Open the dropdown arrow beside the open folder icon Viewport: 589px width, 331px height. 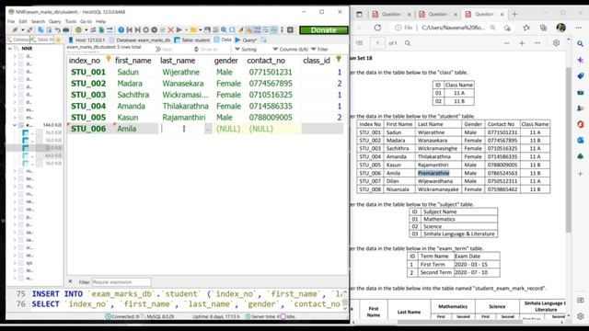pos(201,30)
